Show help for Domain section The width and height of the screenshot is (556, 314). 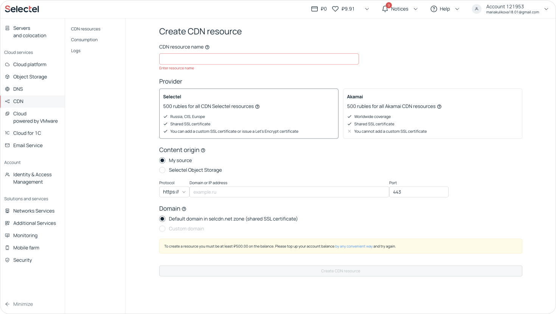[x=184, y=209]
